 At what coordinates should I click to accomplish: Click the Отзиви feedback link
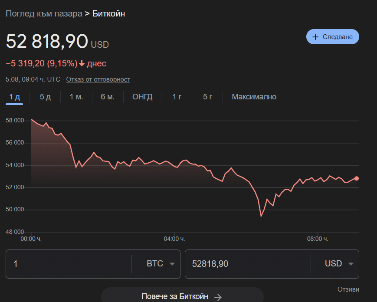click(348, 289)
